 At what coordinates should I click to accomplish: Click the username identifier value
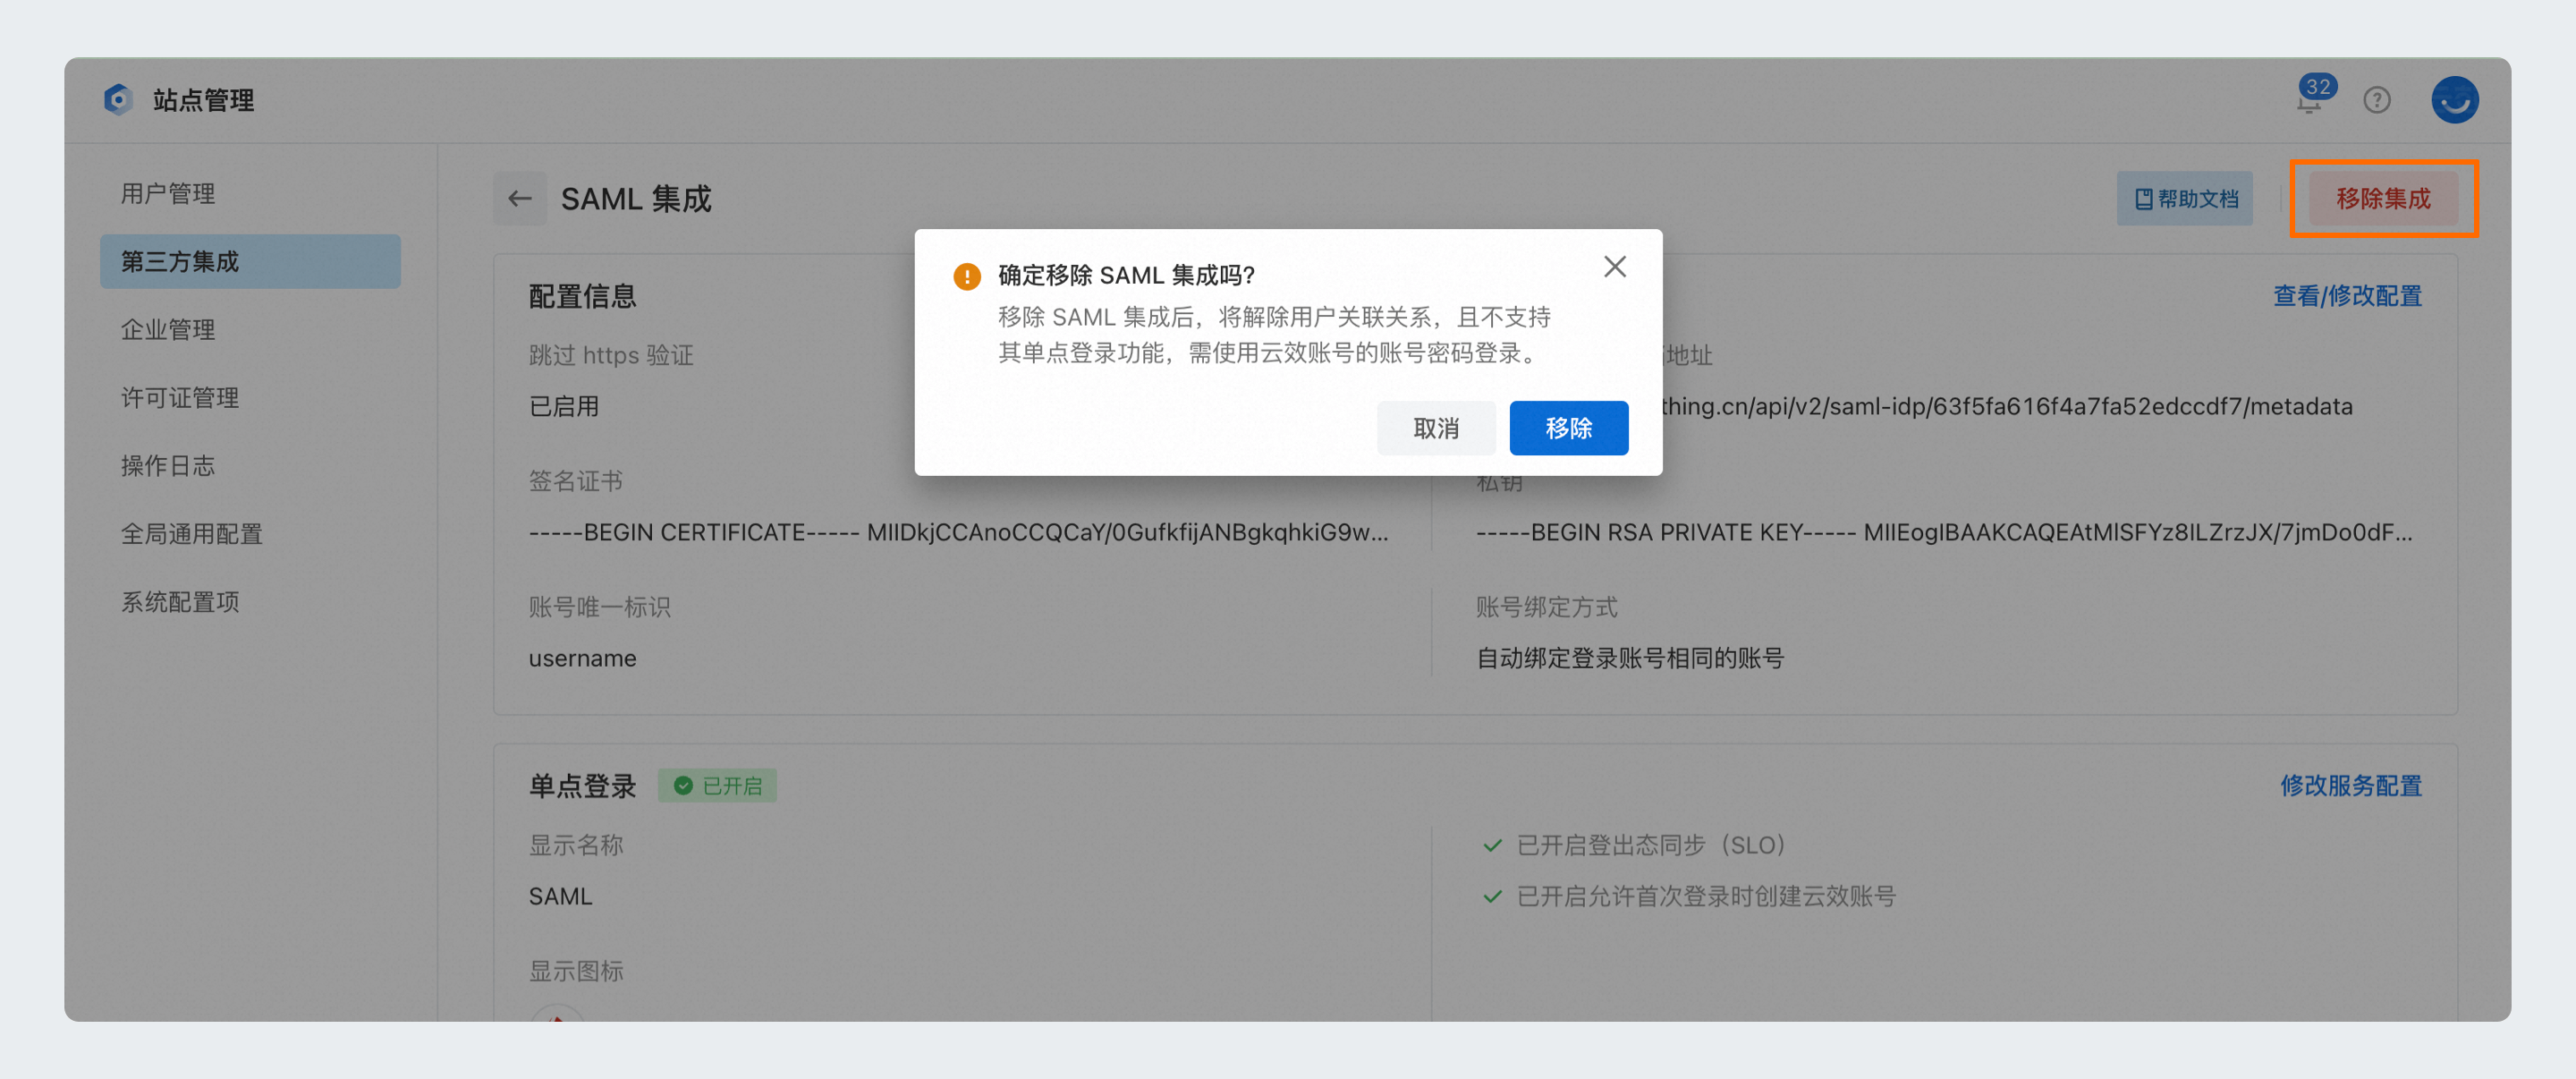click(x=582, y=659)
